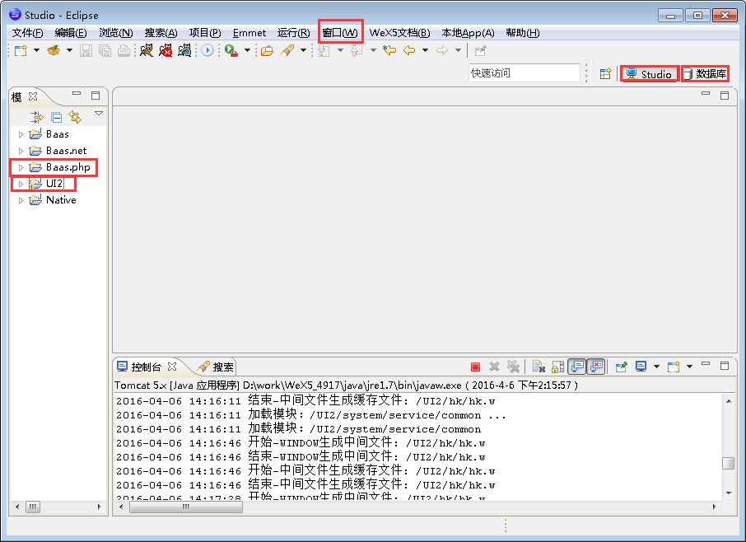The width and height of the screenshot is (746, 542).
Task: Toggle Scroll Lock in the console panel
Action: 558,367
